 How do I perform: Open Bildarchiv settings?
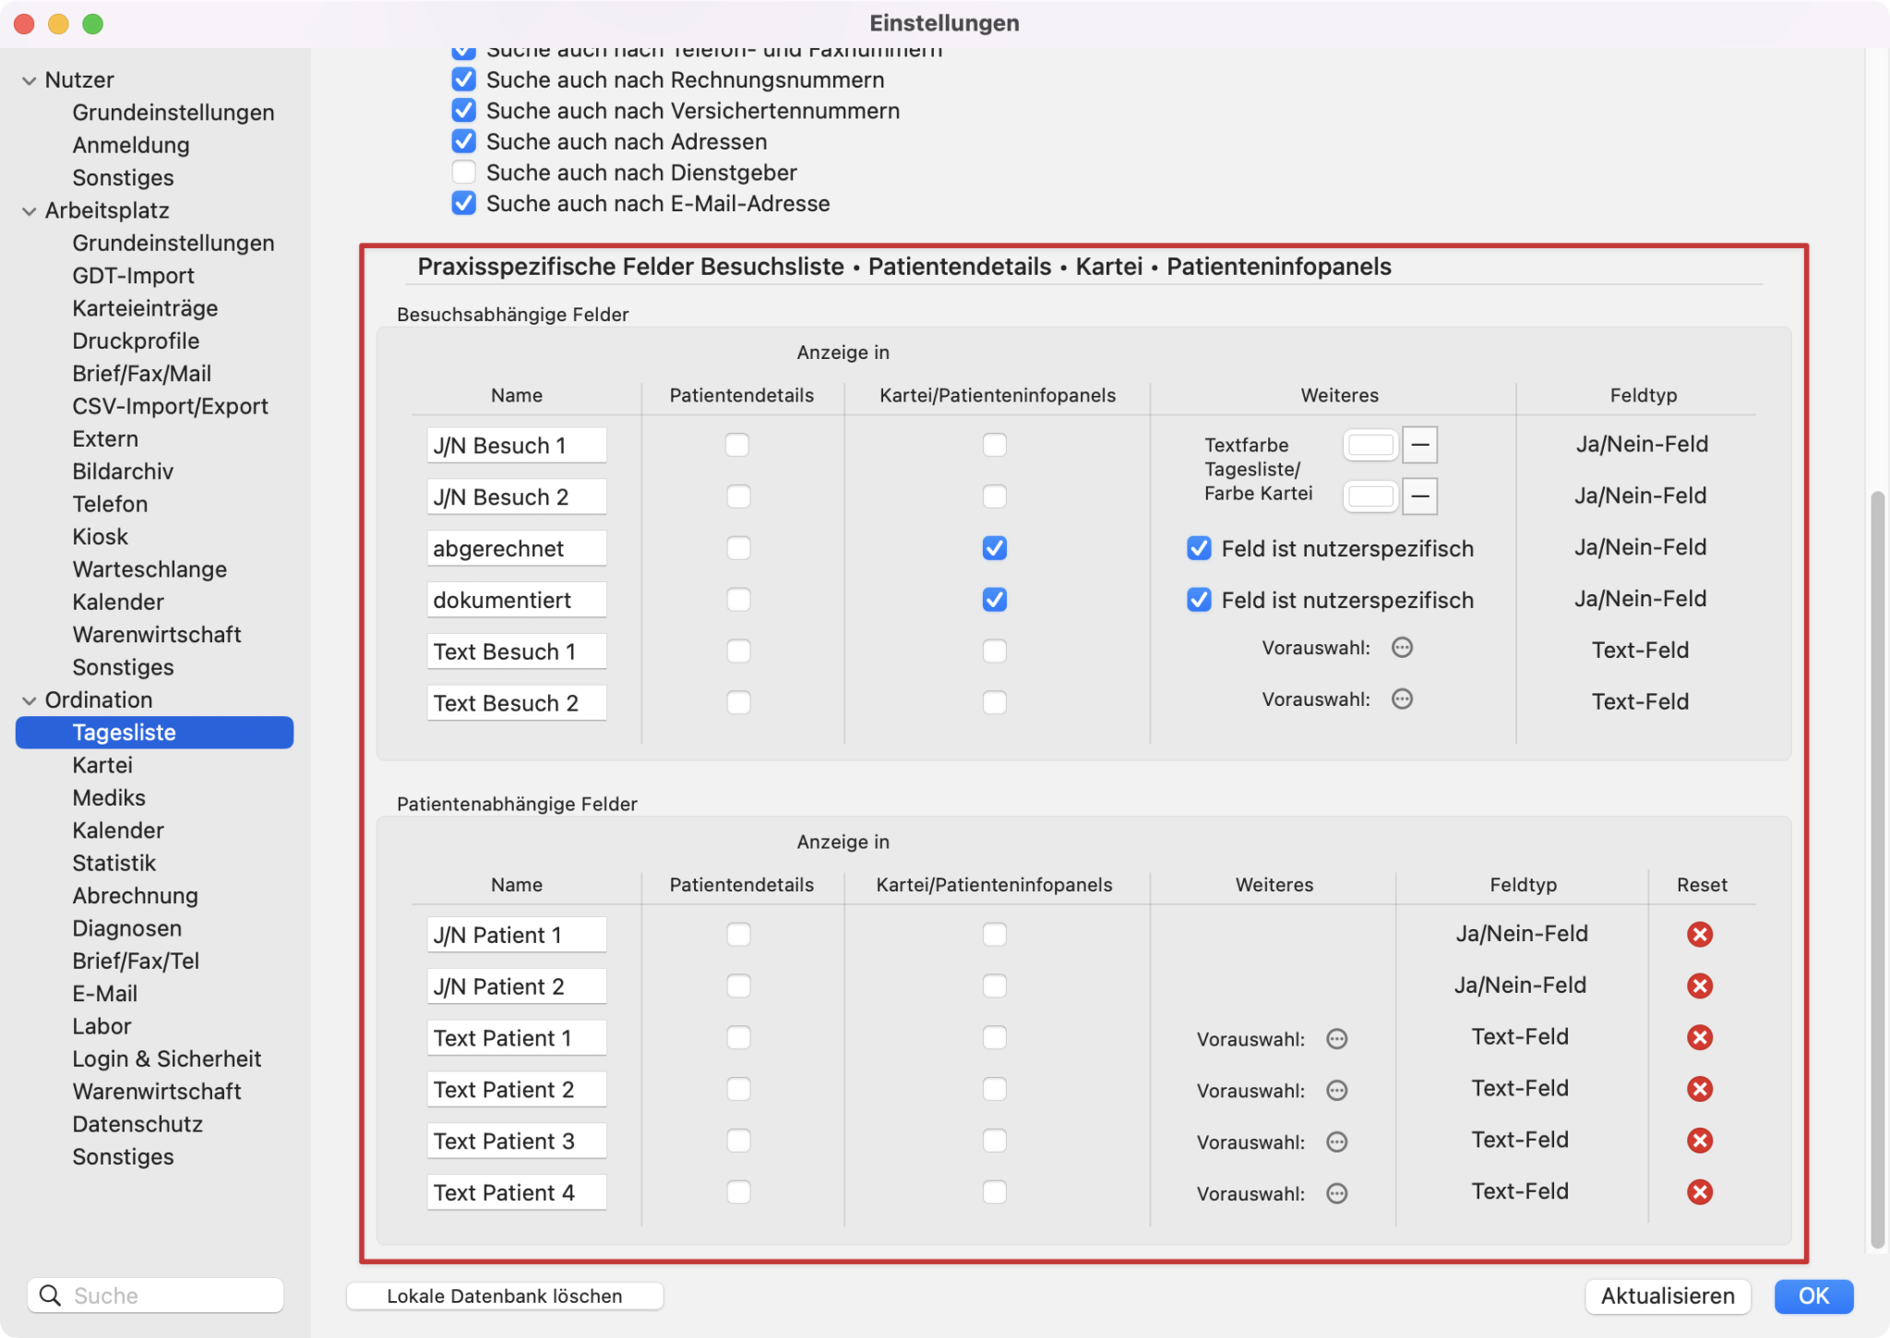tap(123, 472)
